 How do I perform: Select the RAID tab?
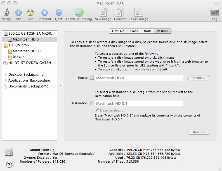[x=148, y=31]
